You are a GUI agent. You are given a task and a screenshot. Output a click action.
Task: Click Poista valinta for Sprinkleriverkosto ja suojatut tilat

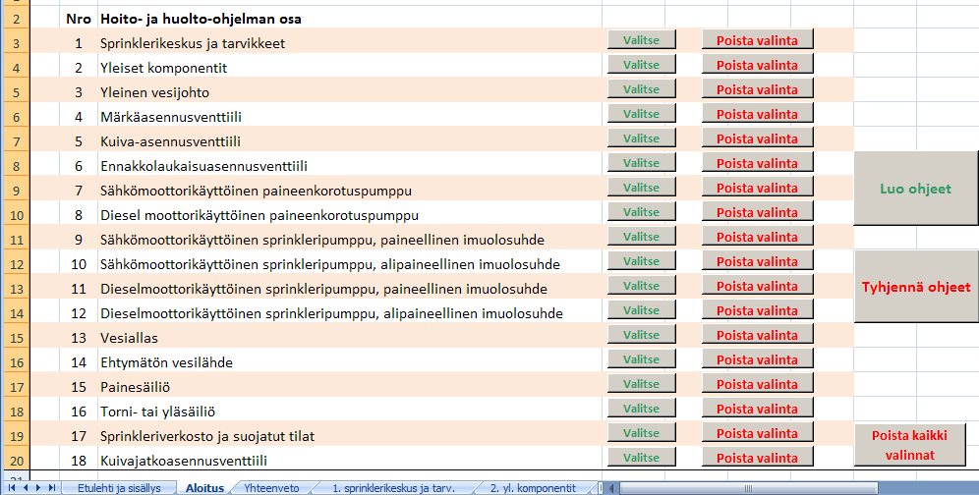pos(758,432)
